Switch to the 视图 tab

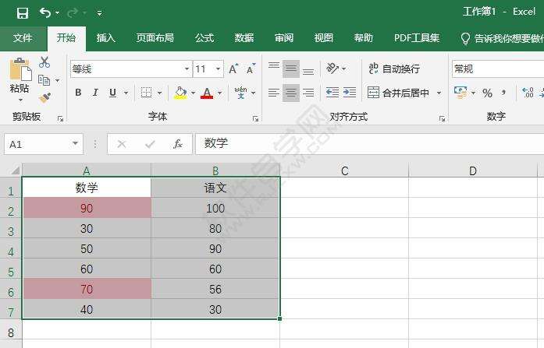point(324,37)
